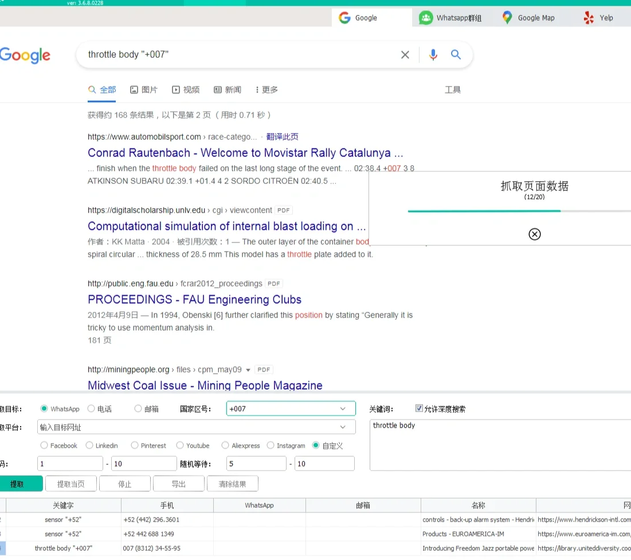
Task: Click the keyword box containing throttle body
Action: tap(500, 445)
